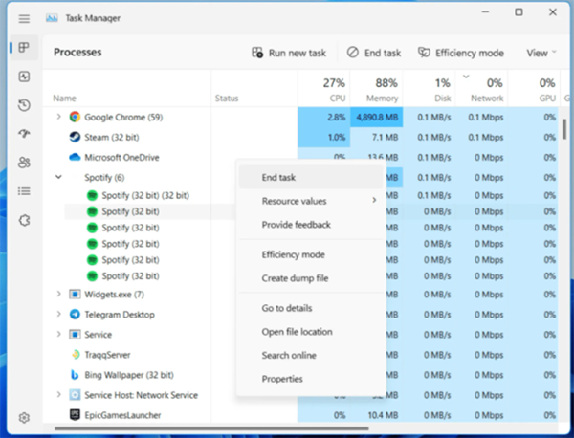Click the TraqqServer process icon
The width and height of the screenshot is (574, 438).
point(75,355)
